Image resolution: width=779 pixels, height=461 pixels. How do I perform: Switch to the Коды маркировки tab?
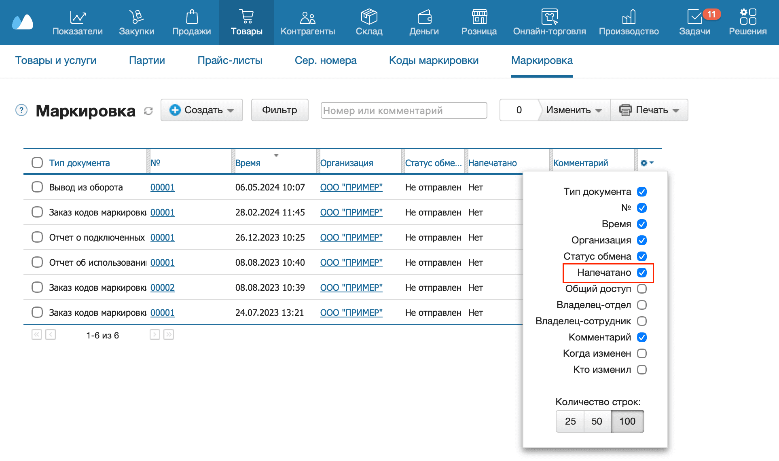pos(434,61)
